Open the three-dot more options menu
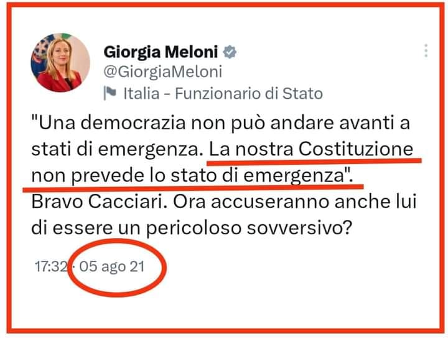Image resolution: width=448 pixels, height=338 pixels. [x=426, y=51]
